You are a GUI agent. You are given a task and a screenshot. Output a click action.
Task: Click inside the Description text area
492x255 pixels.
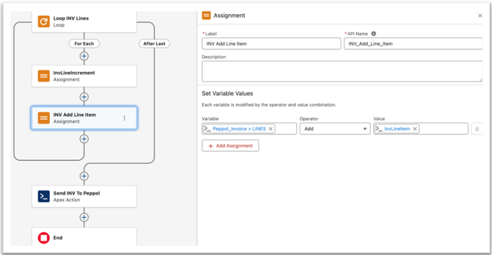click(x=341, y=71)
